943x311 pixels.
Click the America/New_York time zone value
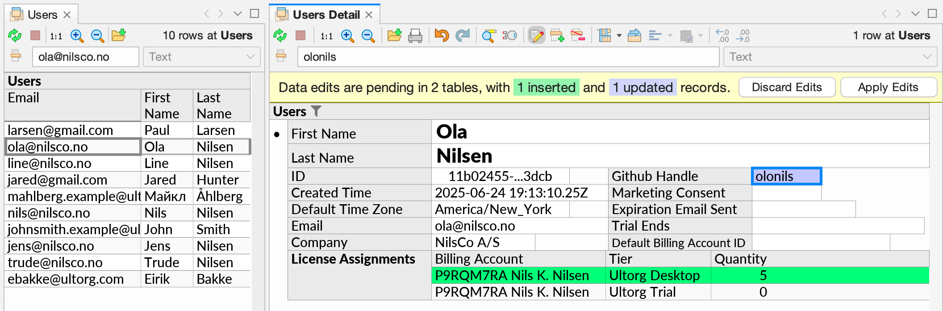pyautogui.click(x=500, y=209)
